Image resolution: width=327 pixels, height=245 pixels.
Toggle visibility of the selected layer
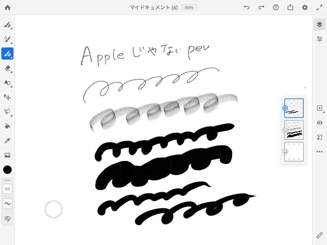319,123
